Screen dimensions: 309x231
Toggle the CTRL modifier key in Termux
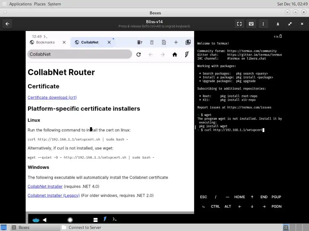point(215,207)
